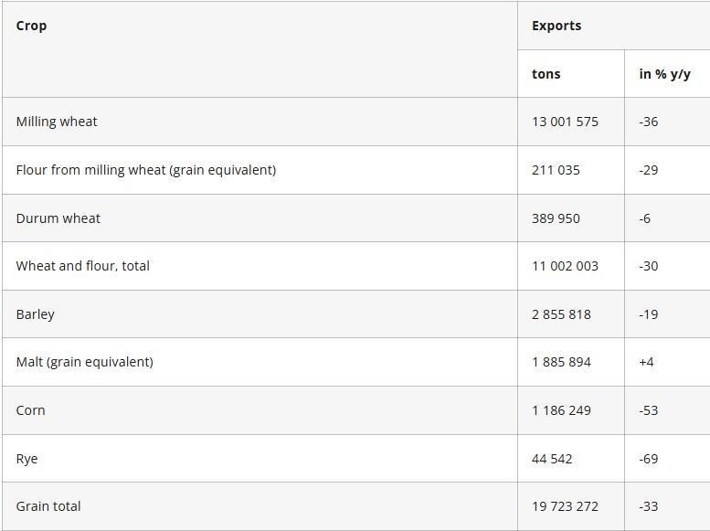The width and height of the screenshot is (710, 531).
Task: Click Wheat and flour, total label
Action: pyautogui.click(x=83, y=266)
